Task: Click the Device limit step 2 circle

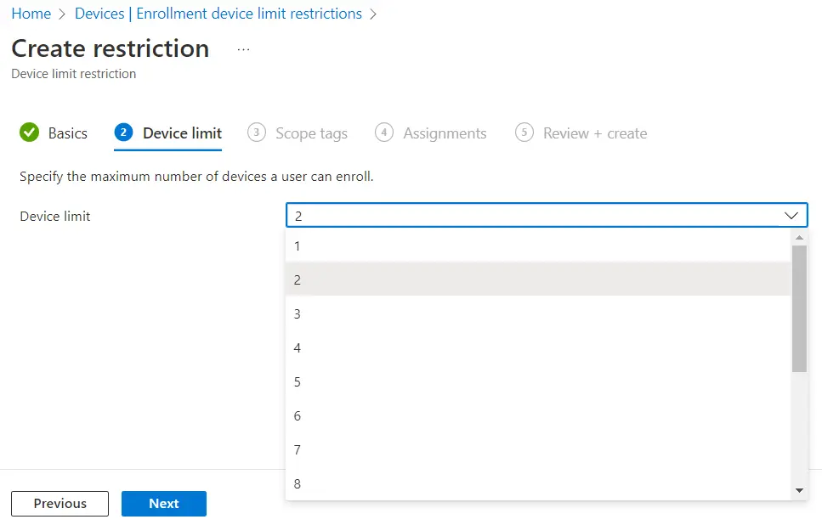Action: 124,133
